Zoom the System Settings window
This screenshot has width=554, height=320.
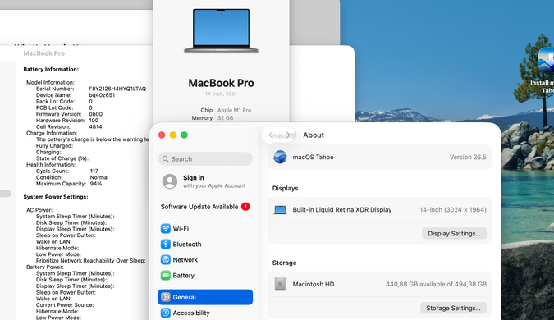[184, 135]
